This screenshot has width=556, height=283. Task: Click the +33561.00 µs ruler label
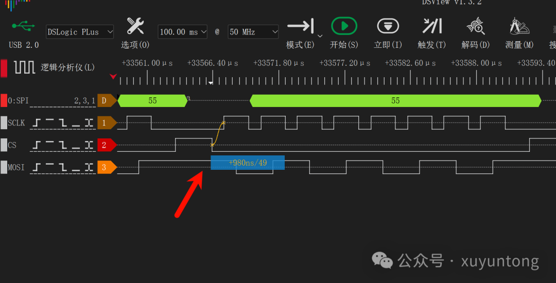click(147, 63)
